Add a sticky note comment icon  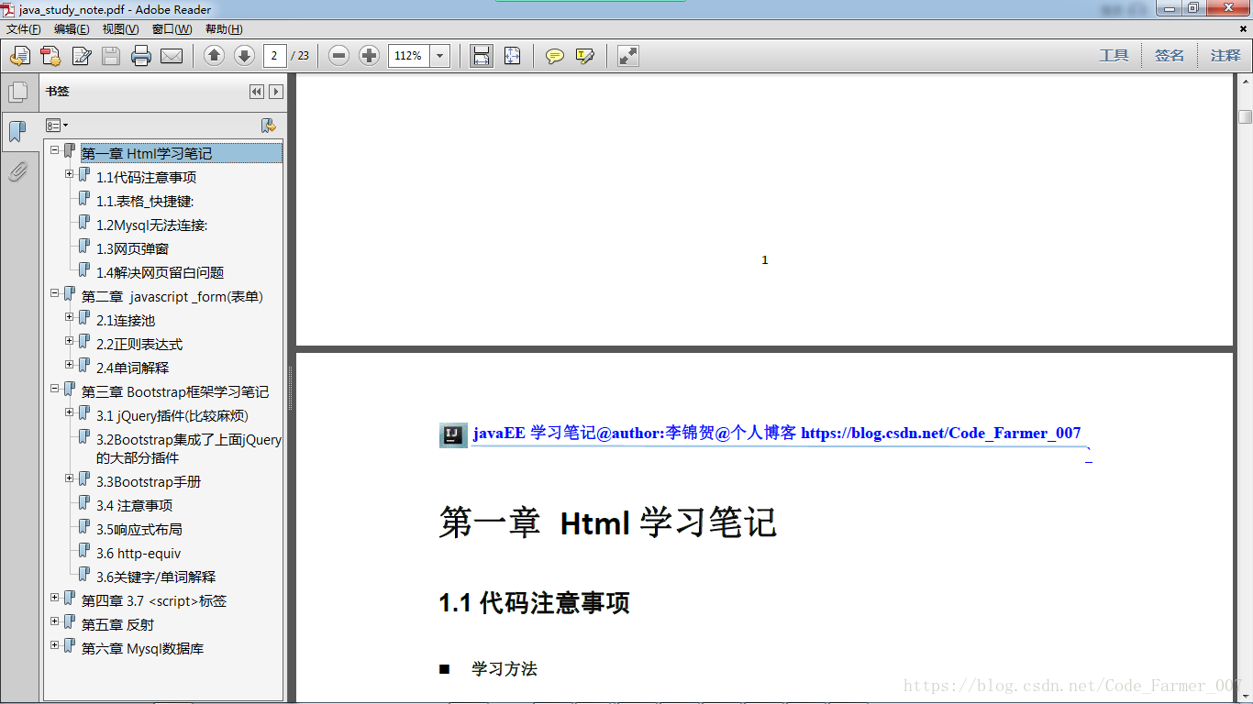pyautogui.click(x=554, y=56)
